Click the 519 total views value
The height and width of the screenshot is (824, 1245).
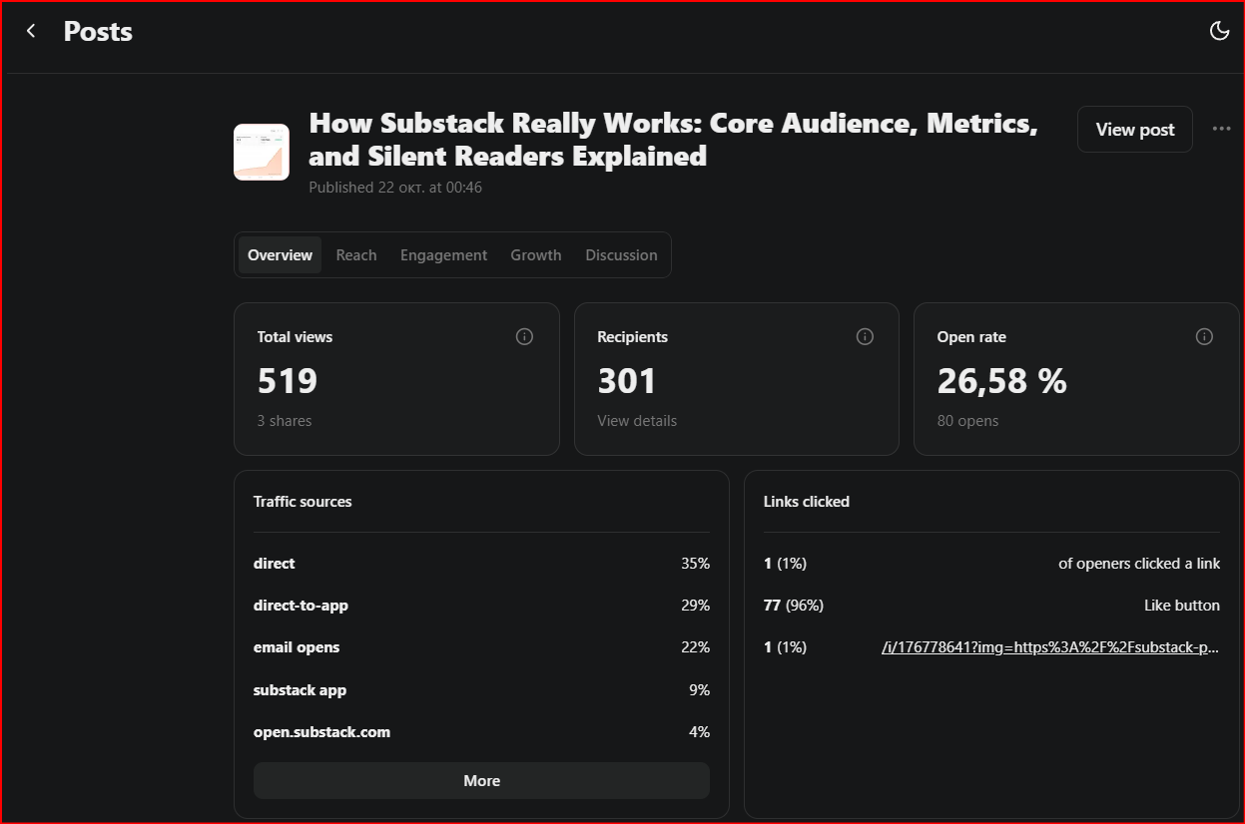click(x=288, y=381)
